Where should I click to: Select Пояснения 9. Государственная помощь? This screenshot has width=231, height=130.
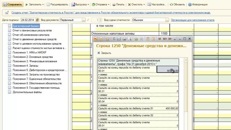click(x=36, y=88)
